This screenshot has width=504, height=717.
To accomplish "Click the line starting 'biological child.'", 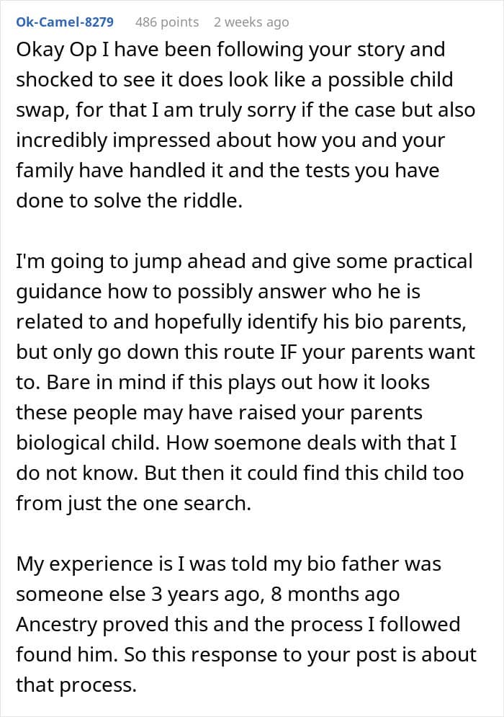I will tap(236, 442).
